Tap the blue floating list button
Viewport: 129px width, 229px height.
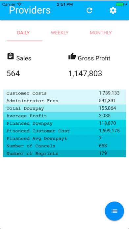coord(115,211)
